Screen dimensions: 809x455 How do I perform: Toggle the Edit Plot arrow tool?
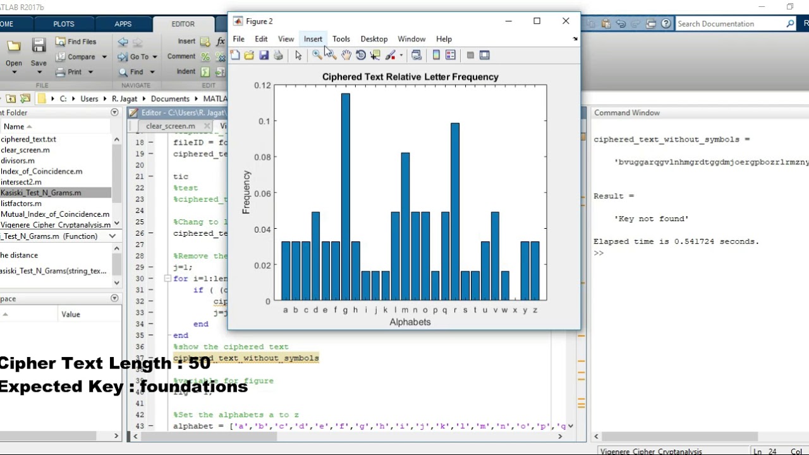tap(298, 56)
